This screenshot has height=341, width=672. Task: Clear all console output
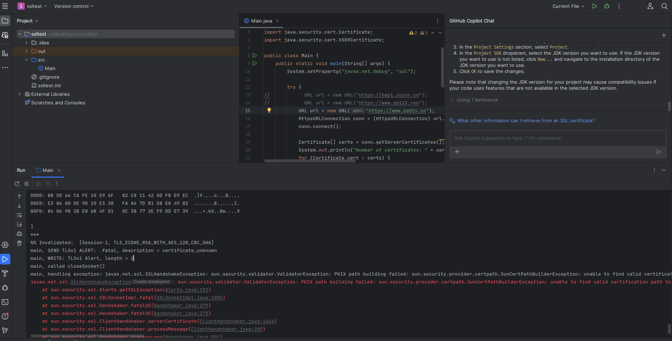19,243
